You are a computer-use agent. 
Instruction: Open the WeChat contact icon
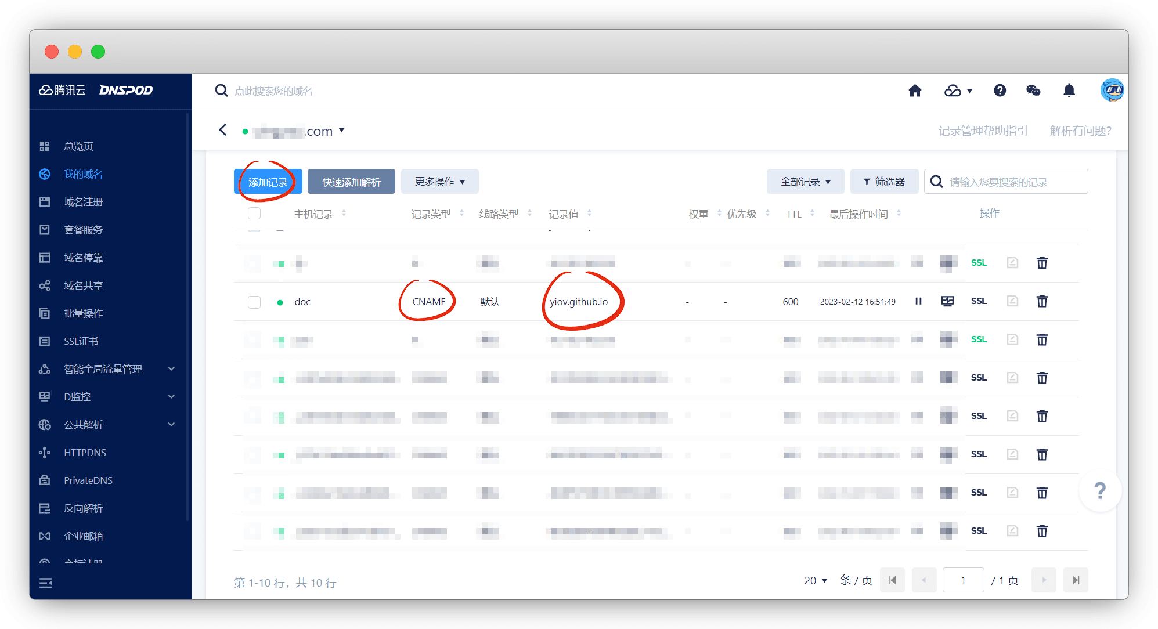tap(1034, 91)
